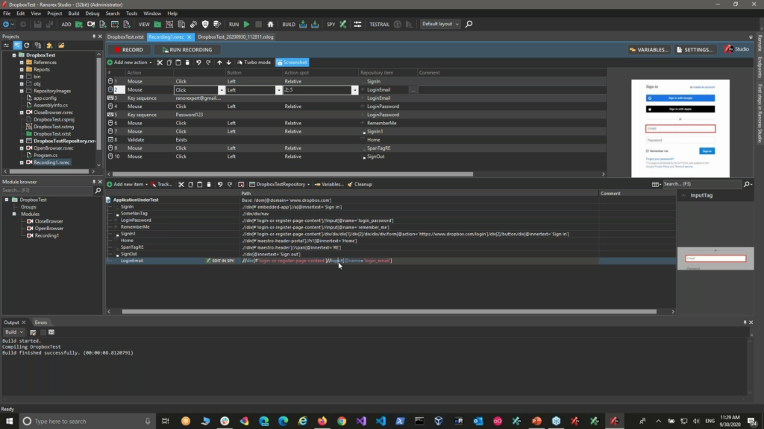This screenshot has width=764, height=429.
Task: Click the search magnifier in top toolbar
Action: [x=469, y=24]
